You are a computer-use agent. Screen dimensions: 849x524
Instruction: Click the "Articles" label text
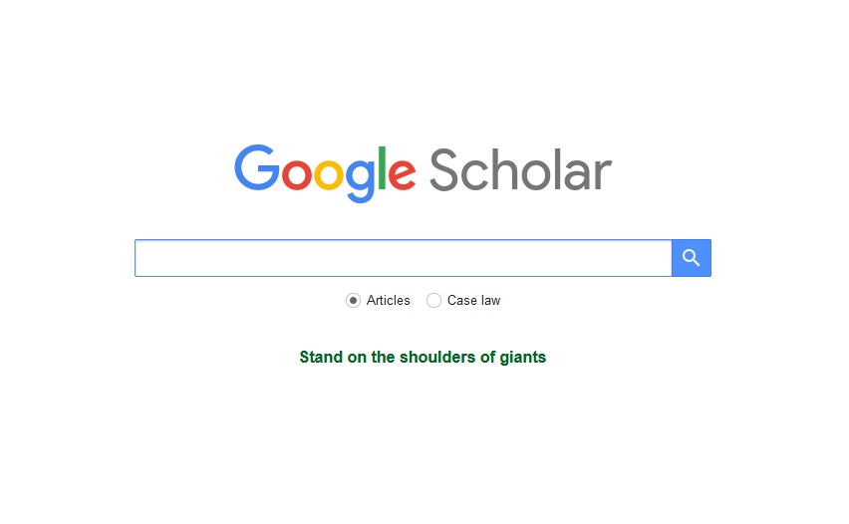tap(389, 301)
